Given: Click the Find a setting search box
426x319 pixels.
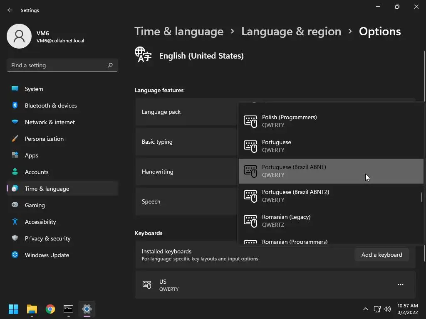Looking at the screenshot, I should 57,65.
